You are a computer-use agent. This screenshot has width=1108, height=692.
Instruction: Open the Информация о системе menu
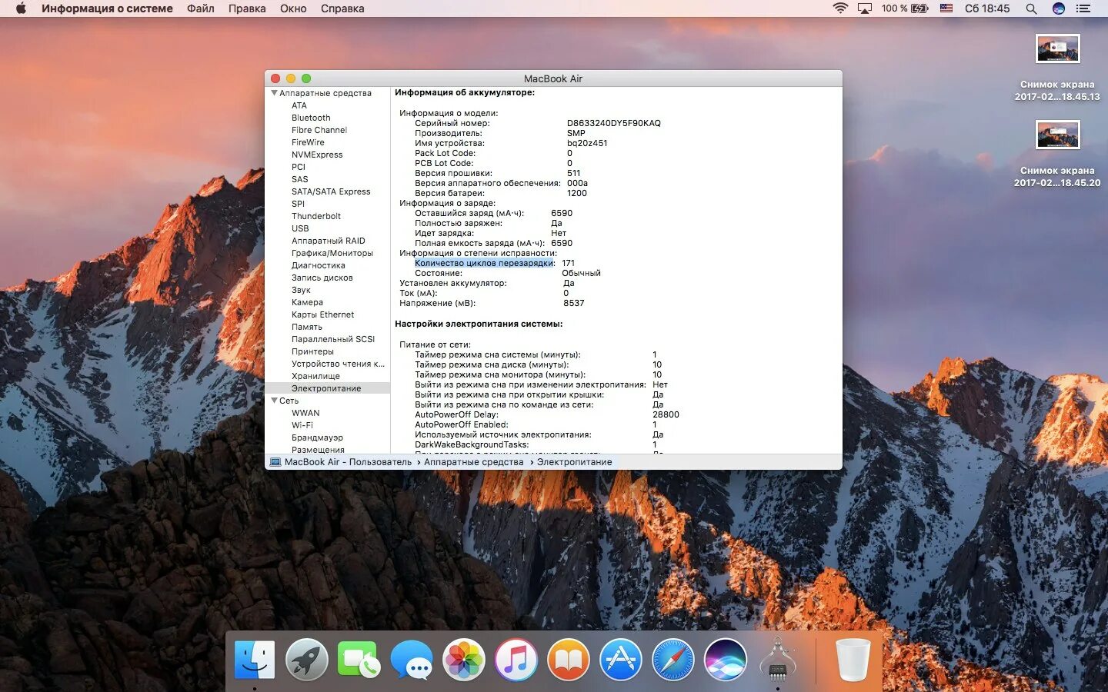pos(107,8)
